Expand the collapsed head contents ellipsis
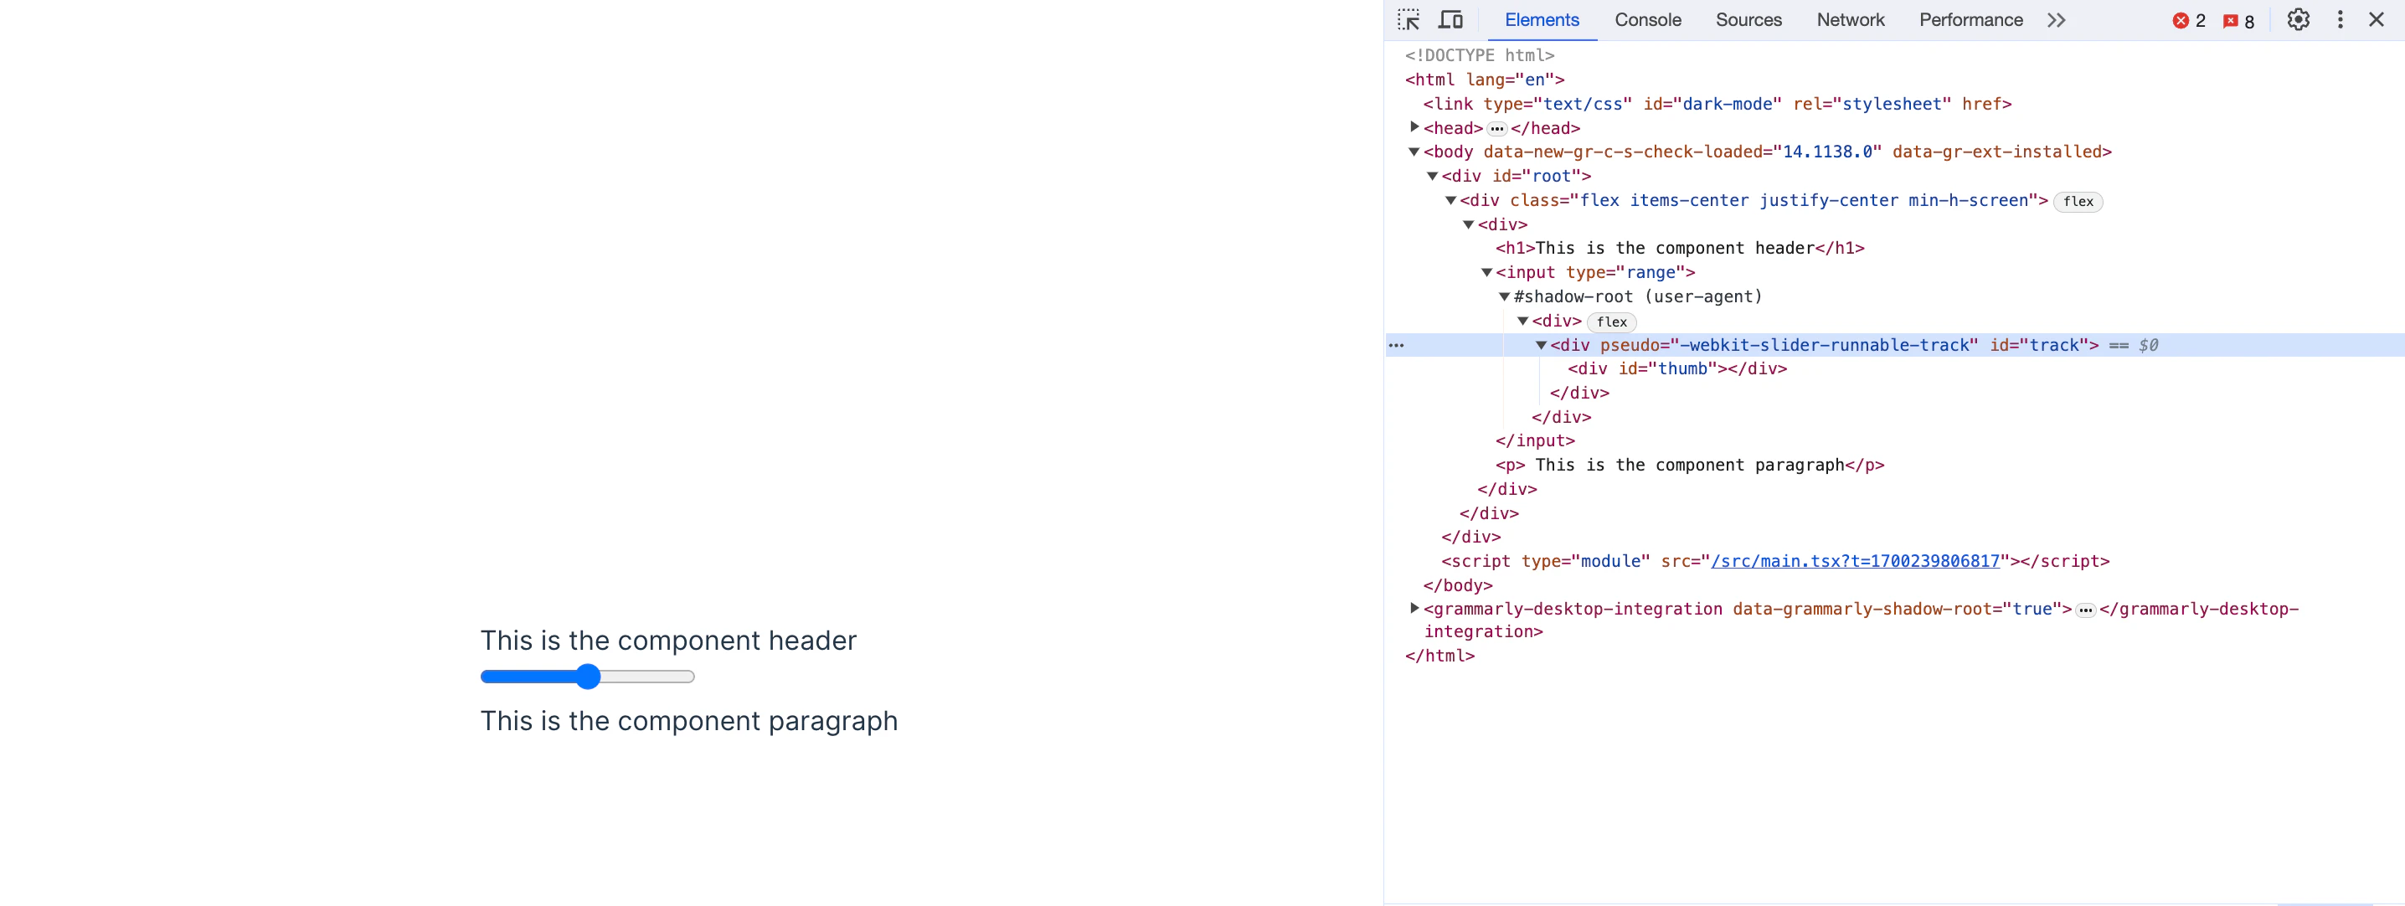The image size is (2405, 906). click(x=1496, y=129)
